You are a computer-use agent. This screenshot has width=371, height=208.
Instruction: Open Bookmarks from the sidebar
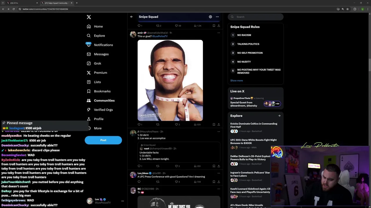(x=99, y=91)
